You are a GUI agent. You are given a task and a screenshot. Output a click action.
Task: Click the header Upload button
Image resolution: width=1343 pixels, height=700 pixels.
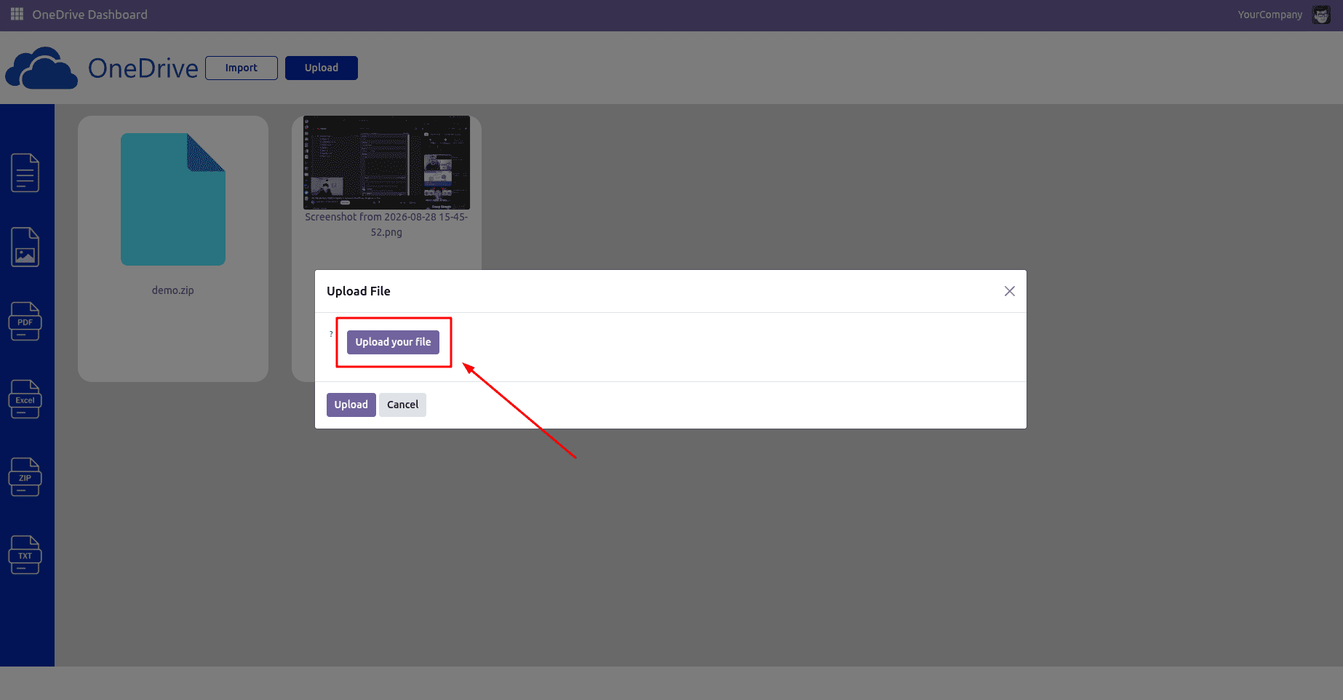click(322, 68)
